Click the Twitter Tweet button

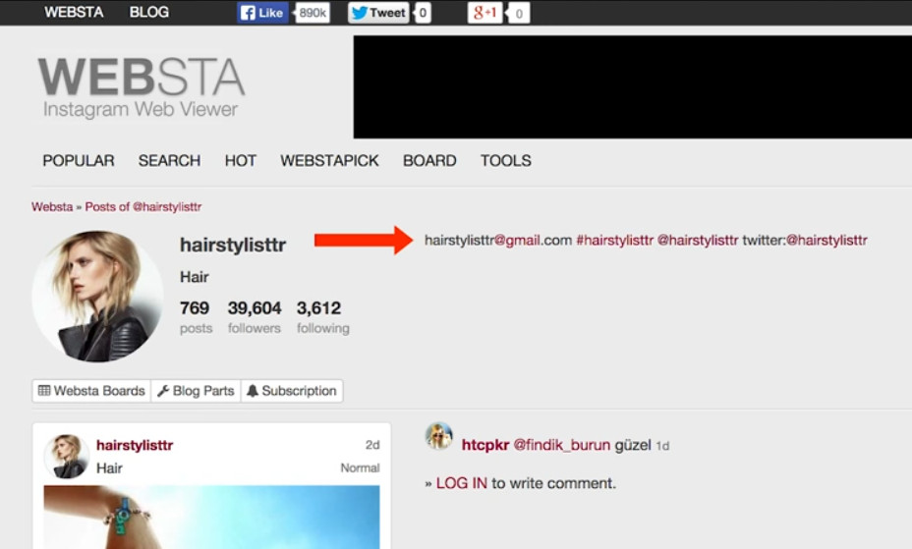(x=378, y=13)
